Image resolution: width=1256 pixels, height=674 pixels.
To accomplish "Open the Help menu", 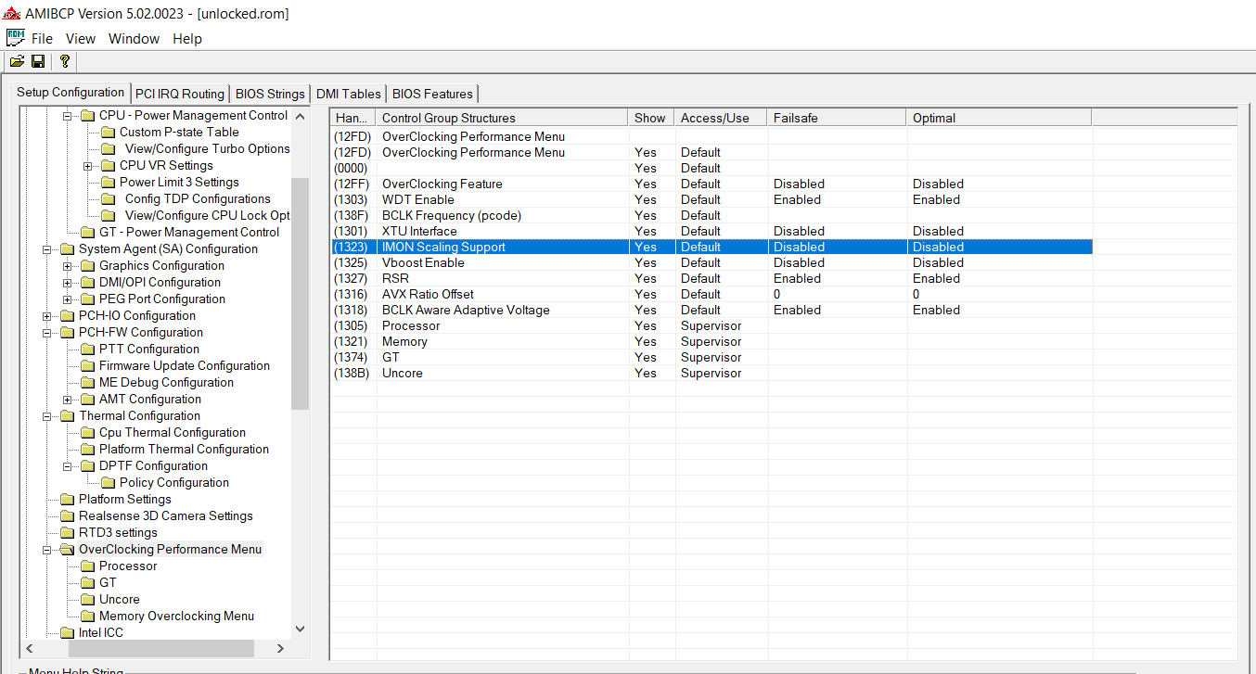I will (187, 39).
